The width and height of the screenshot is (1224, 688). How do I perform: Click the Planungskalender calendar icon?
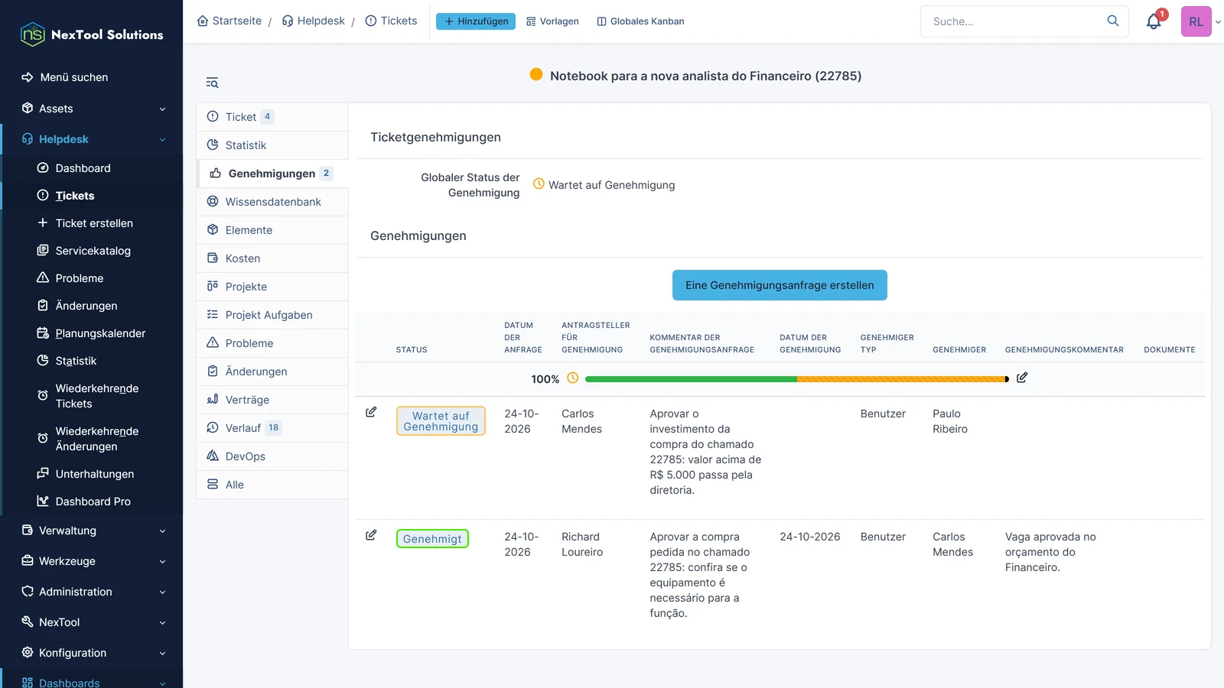tap(43, 333)
